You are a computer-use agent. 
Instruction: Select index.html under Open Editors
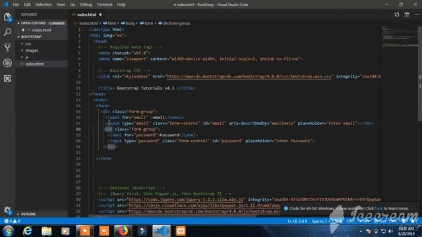coord(42,30)
